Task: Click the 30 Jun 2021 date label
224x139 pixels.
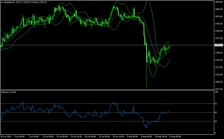Action: coord(6,136)
